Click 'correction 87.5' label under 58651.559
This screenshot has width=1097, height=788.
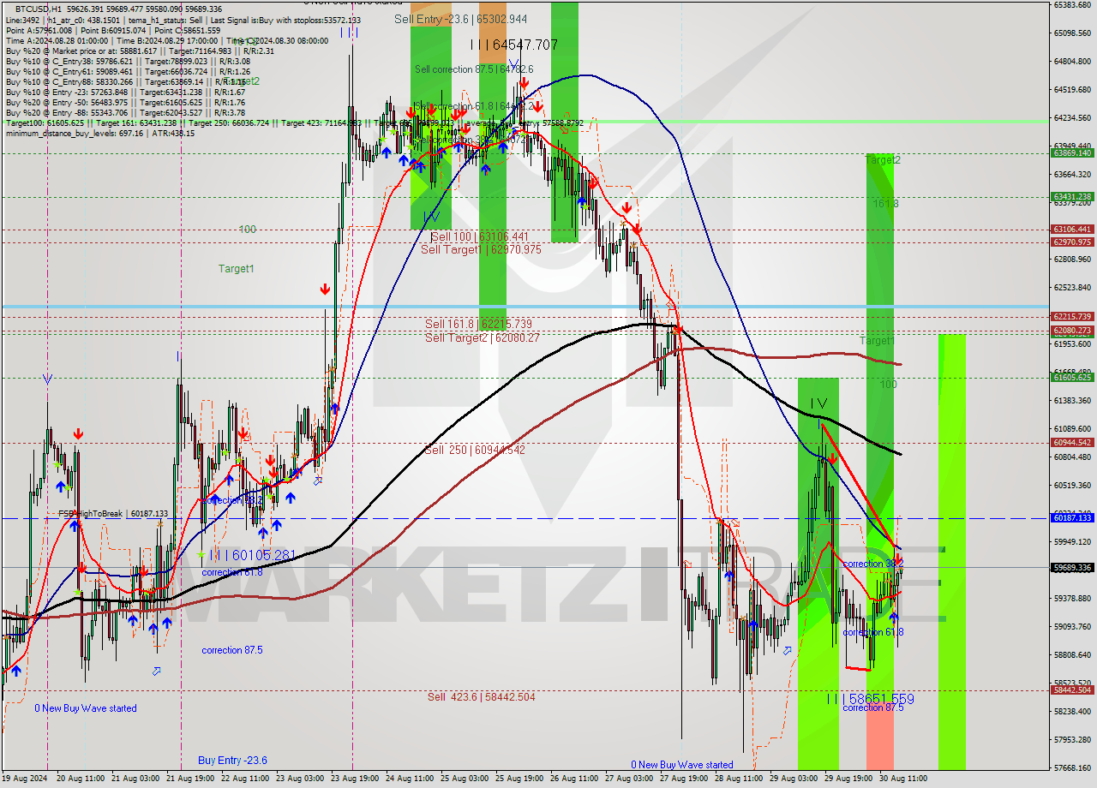(x=873, y=707)
